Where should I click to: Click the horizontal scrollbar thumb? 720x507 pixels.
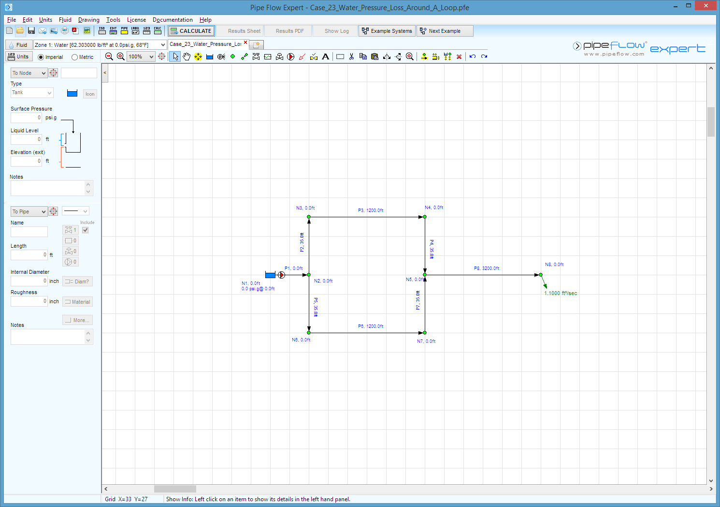click(x=175, y=489)
